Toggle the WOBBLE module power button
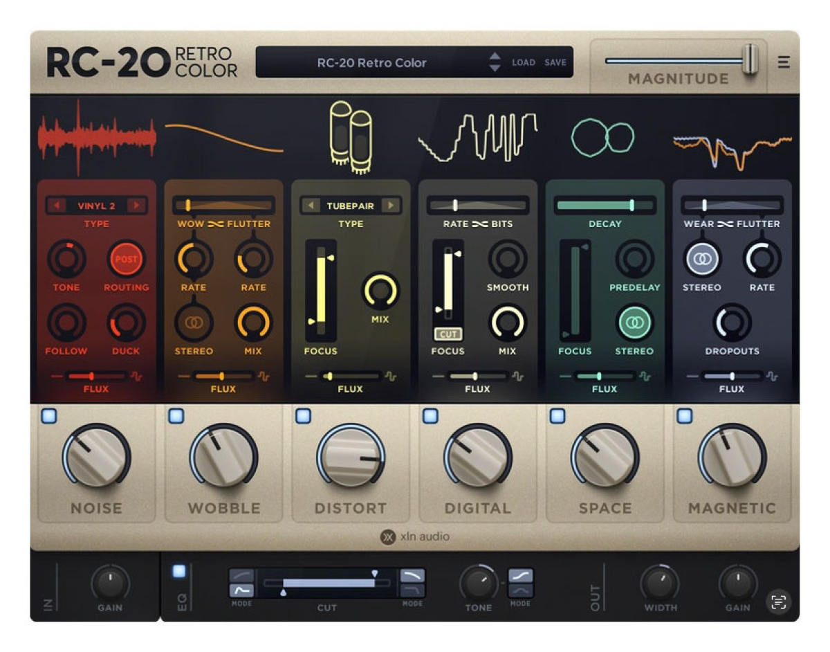 [x=176, y=415]
